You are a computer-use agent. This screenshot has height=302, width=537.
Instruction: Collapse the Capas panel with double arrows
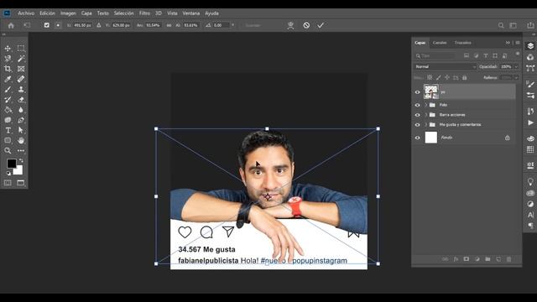[508, 43]
